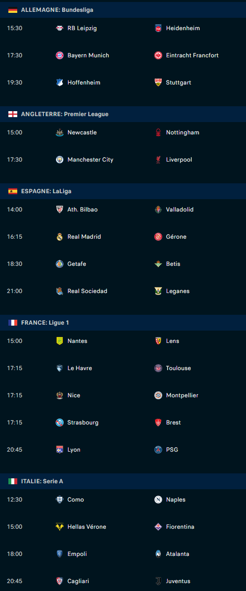Click the PSG club logo
This screenshot has height=591, width=246.
158,450
